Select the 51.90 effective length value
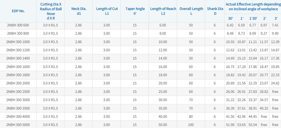Screen dimensions: 281x128 (230, 125)
